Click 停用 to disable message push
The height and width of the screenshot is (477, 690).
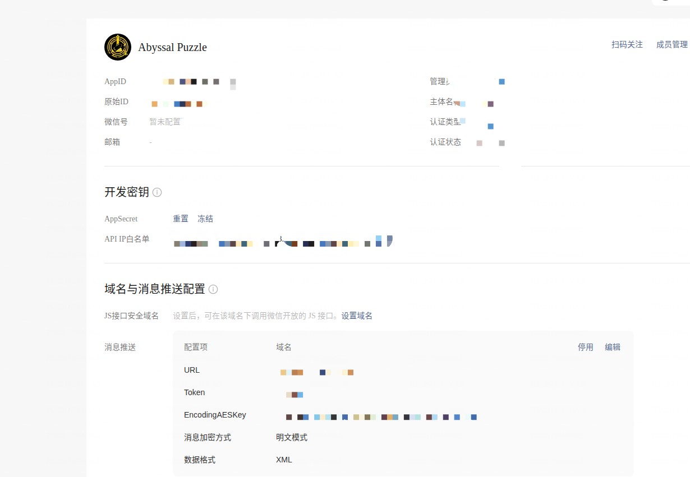(x=585, y=348)
